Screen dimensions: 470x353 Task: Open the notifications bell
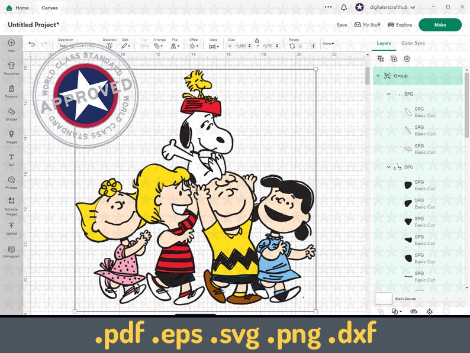point(344,7)
